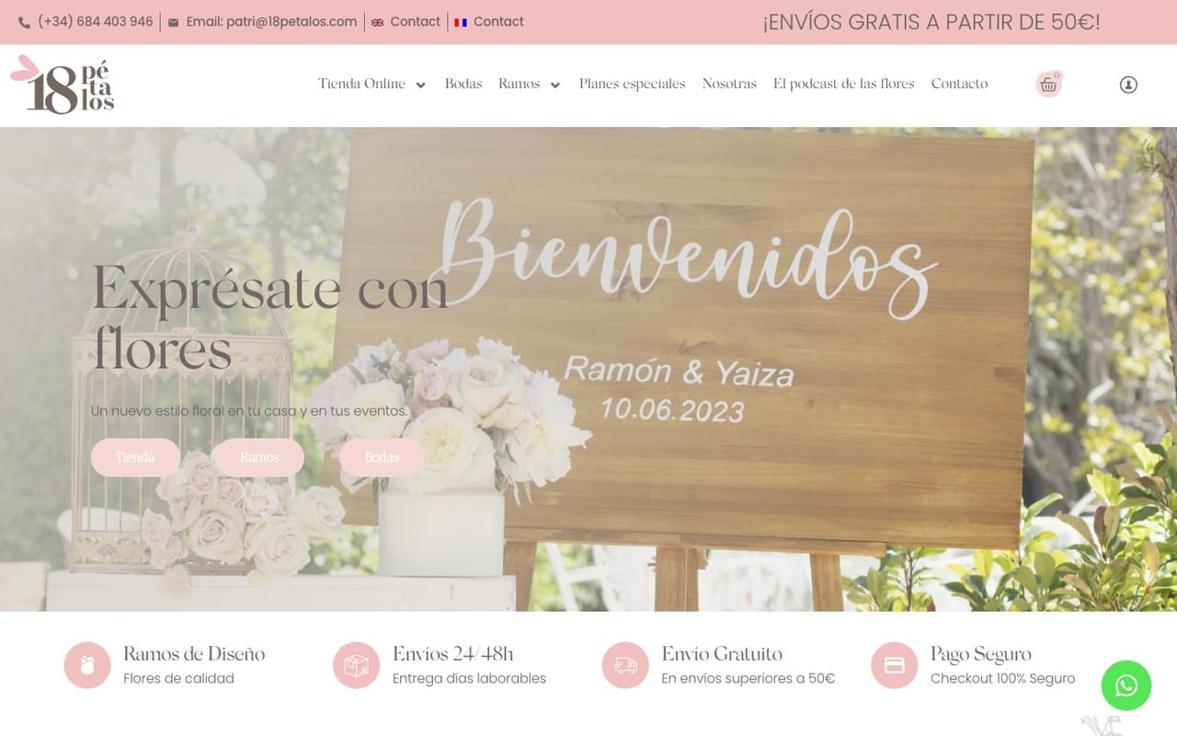Expand the Tienda Online dropdown arrow
The width and height of the screenshot is (1177, 736).
click(x=420, y=85)
